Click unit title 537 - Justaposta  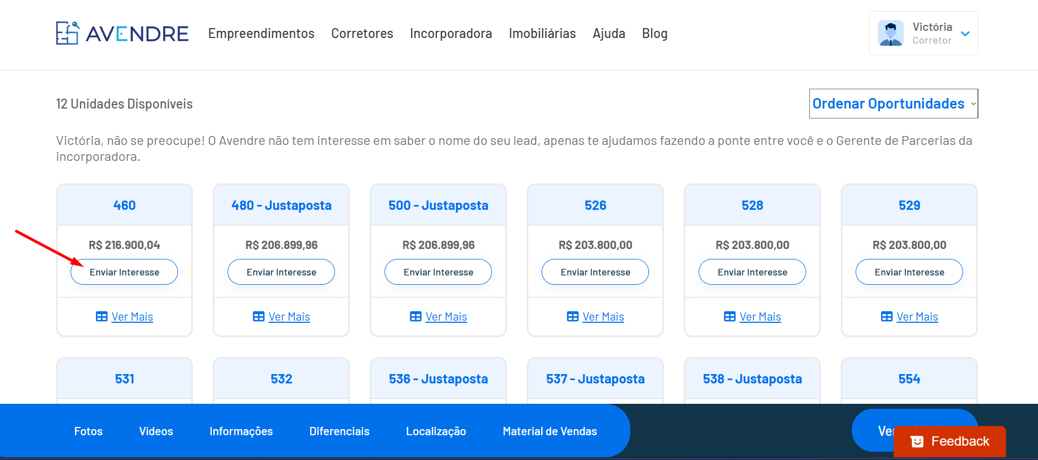click(596, 379)
